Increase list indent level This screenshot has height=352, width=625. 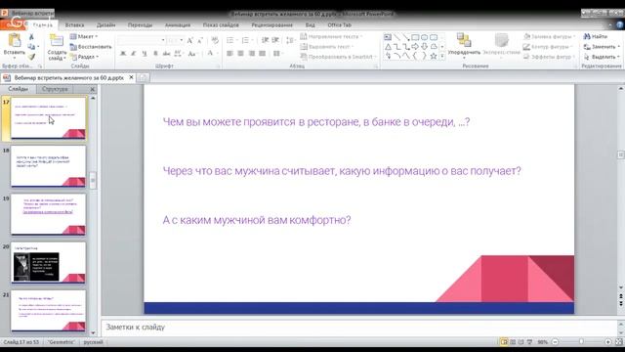click(x=275, y=40)
